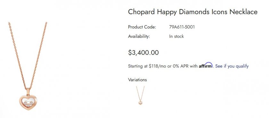Select product code 79A611-5001
The image size is (269, 118).
coord(182,27)
